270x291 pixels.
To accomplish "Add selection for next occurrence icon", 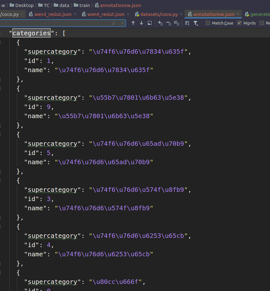I will [x=160, y=23].
